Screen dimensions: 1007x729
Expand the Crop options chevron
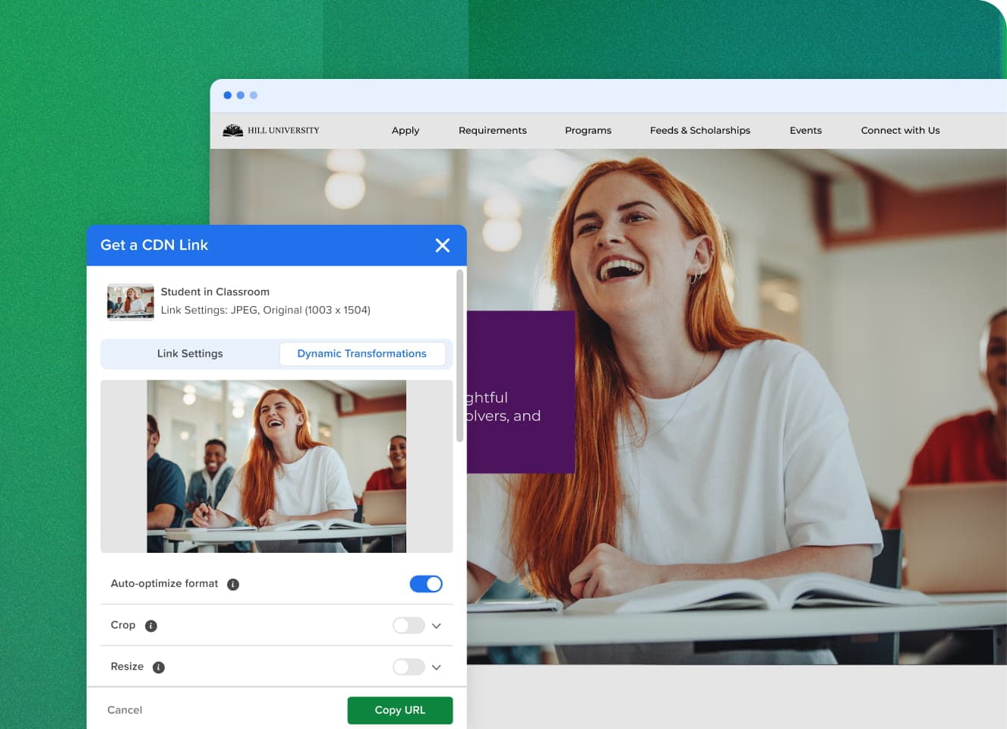point(437,626)
